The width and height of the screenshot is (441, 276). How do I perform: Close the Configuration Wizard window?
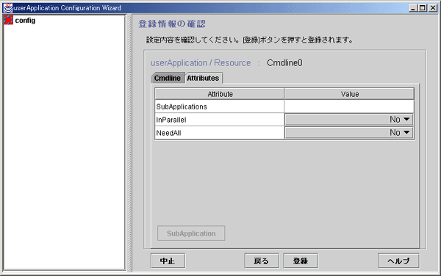coord(433,8)
